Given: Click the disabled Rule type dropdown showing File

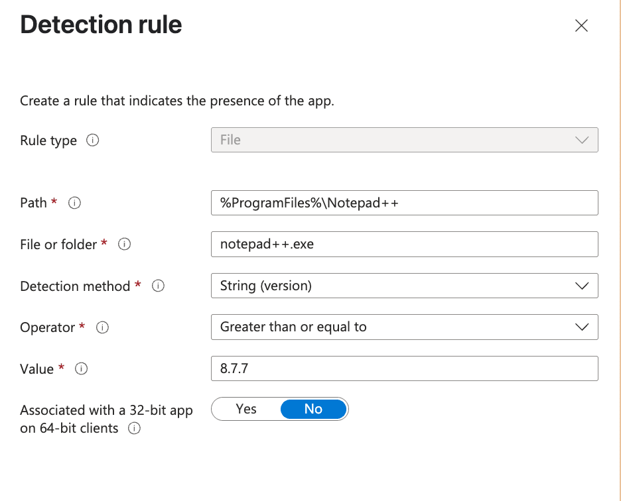Looking at the screenshot, I should coord(405,140).
